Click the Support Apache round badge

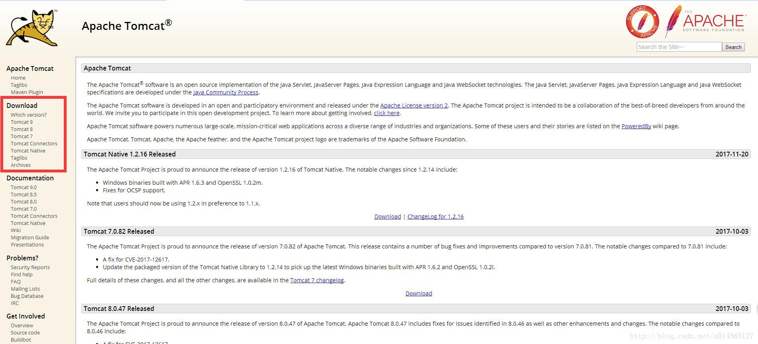pyautogui.click(x=642, y=22)
